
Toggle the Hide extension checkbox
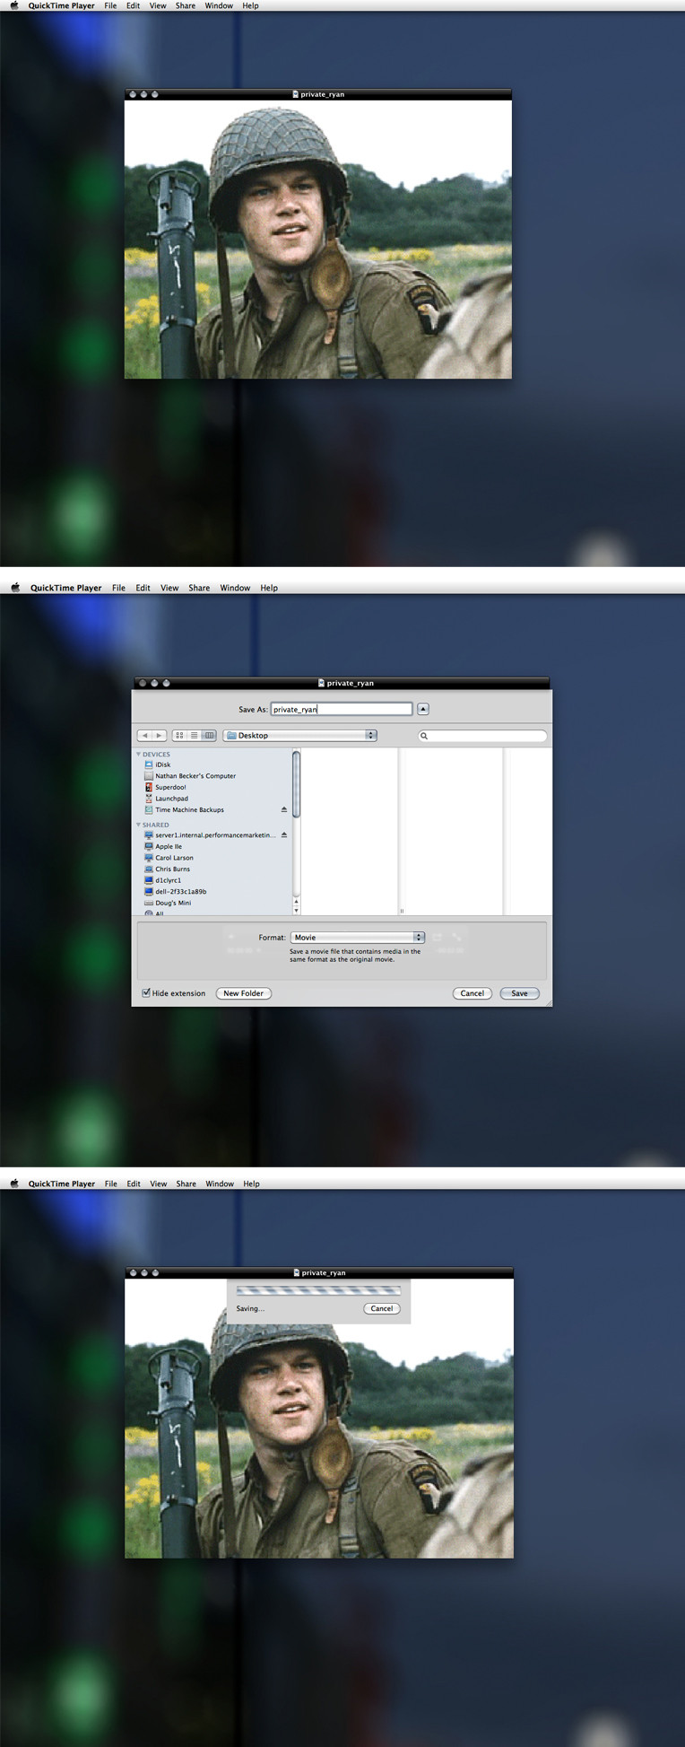pos(146,993)
